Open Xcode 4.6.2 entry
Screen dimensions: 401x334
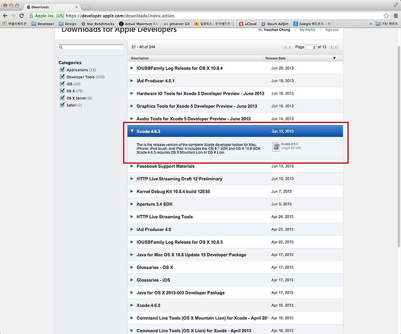(x=148, y=306)
